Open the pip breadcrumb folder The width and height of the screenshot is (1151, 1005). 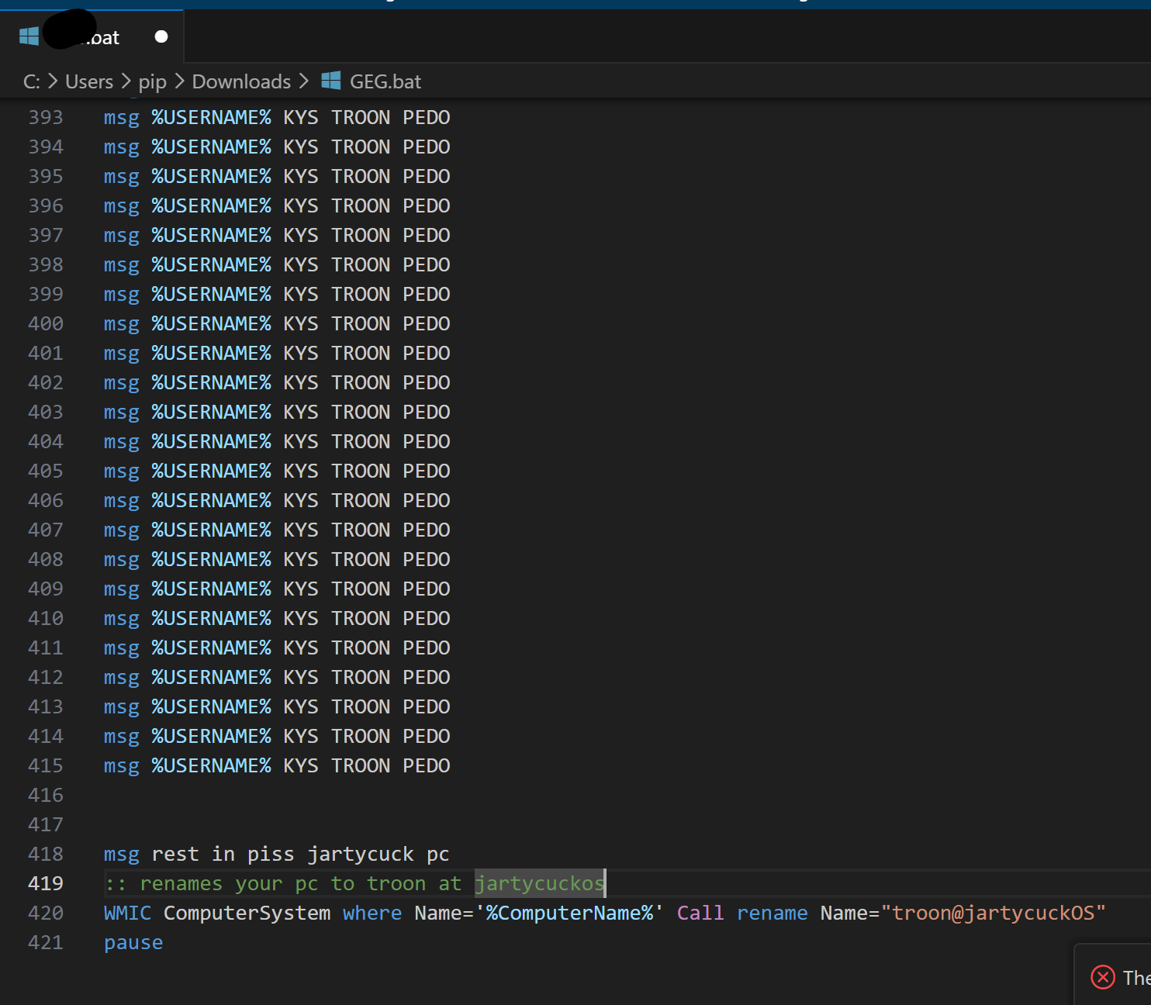point(152,81)
